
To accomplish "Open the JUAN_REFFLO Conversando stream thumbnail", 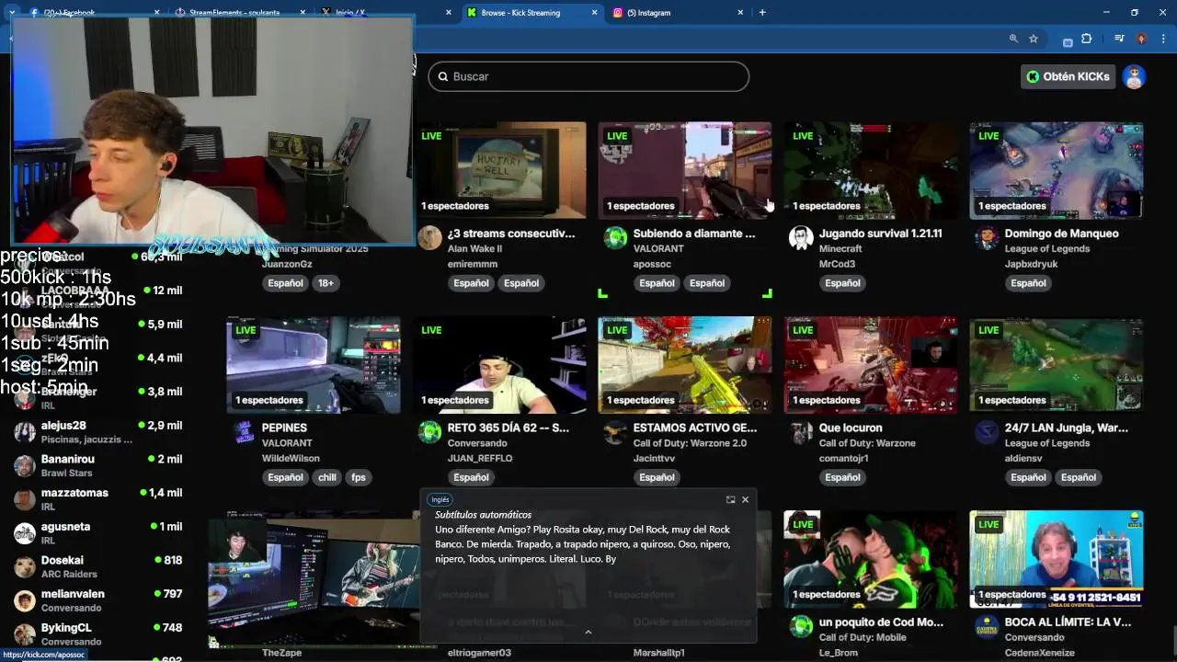I will (499, 365).
